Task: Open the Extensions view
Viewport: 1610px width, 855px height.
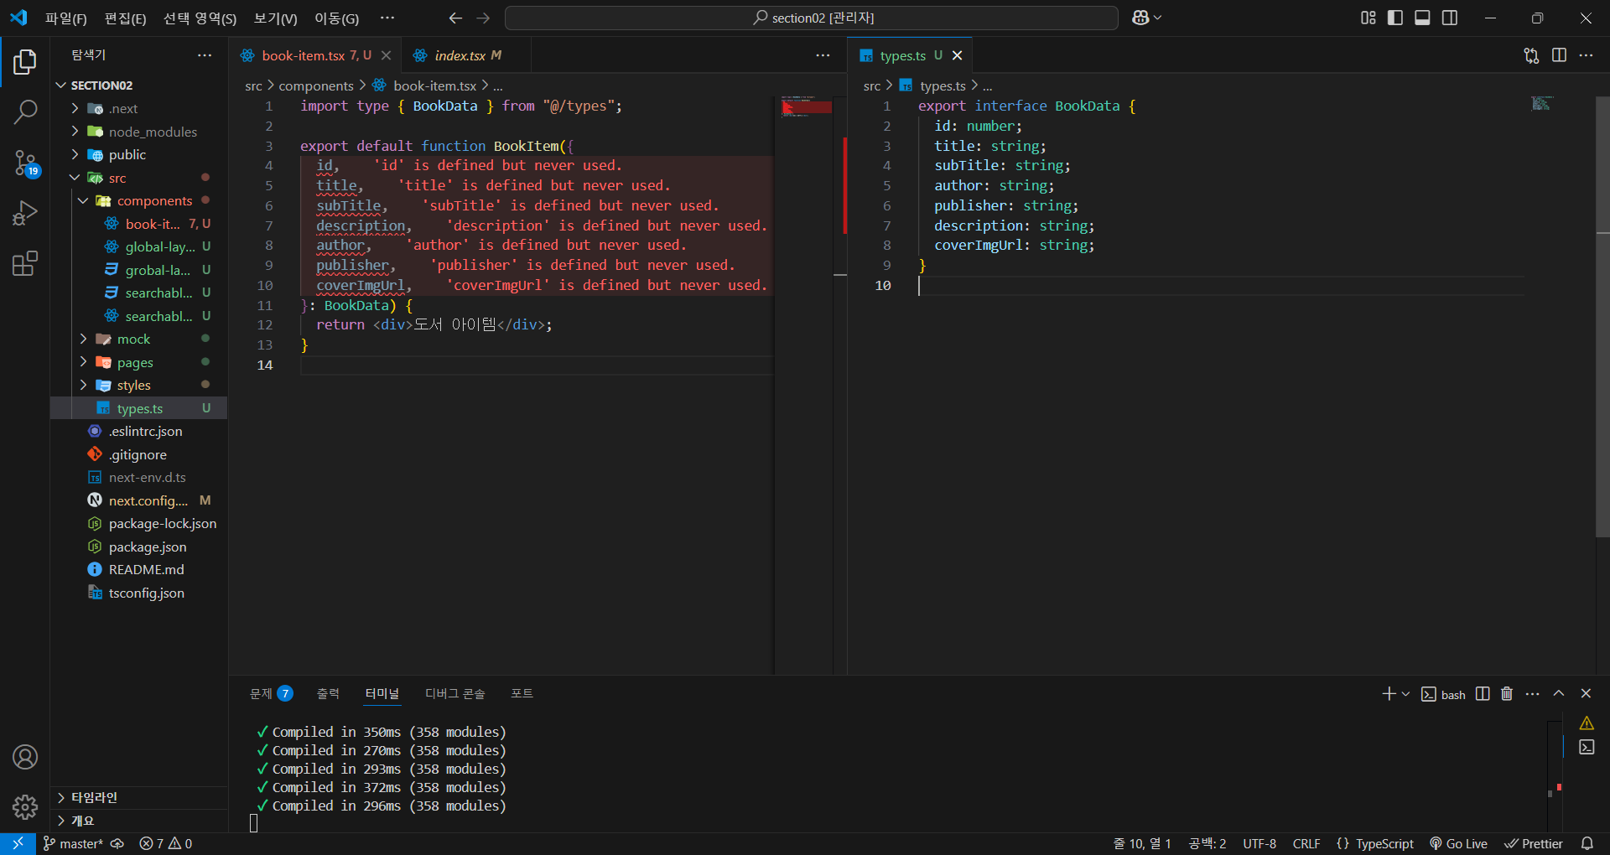Action: [x=25, y=264]
